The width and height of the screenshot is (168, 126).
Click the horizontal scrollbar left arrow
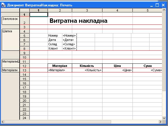click(x=3, y=122)
